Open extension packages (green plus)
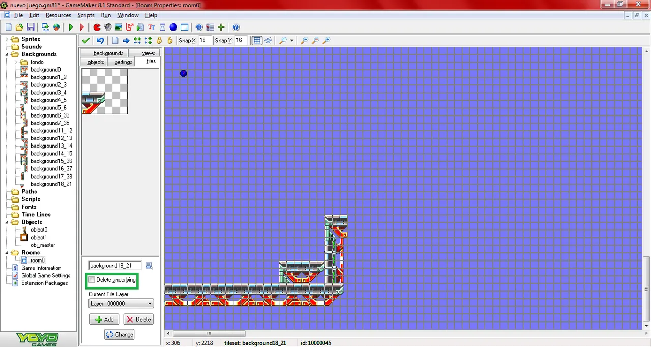This screenshot has height=347, width=651. (x=221, y=27)
